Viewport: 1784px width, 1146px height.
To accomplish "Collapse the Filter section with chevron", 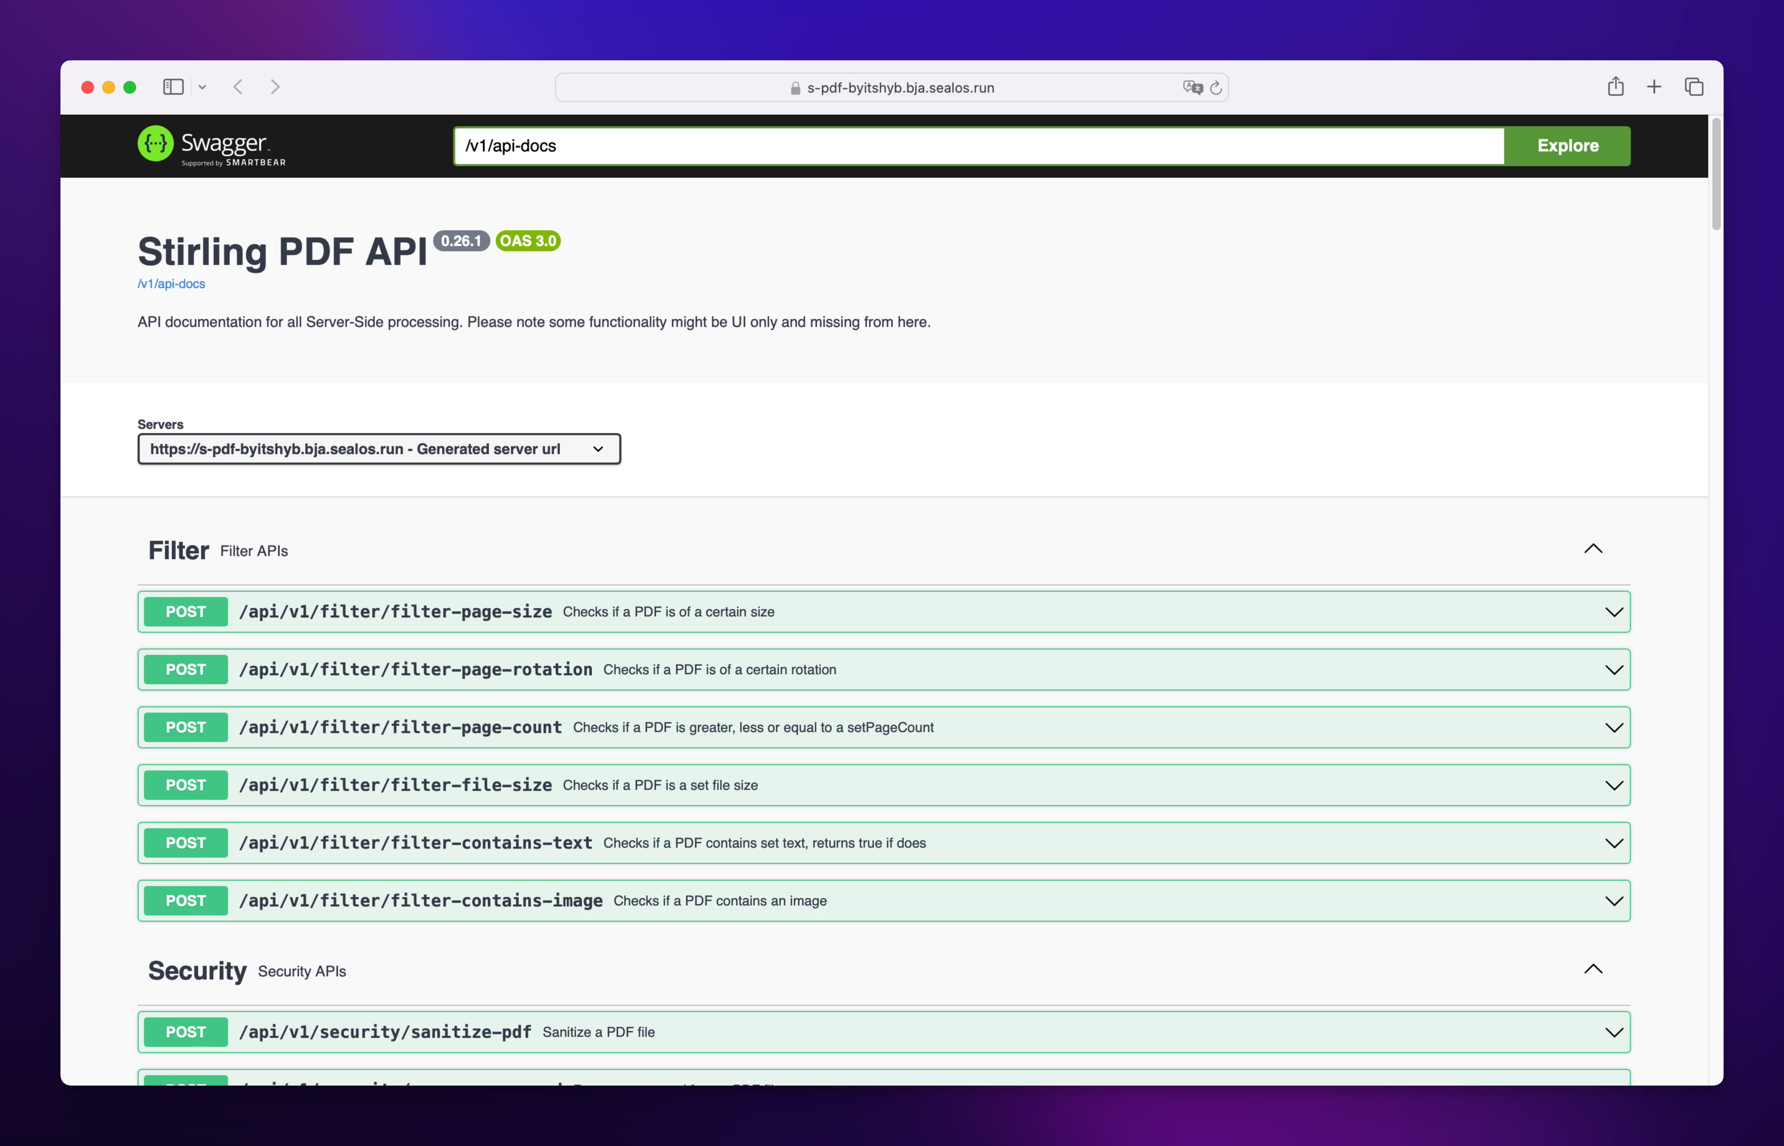I will pyautogui.click(x=1593, y=549).
